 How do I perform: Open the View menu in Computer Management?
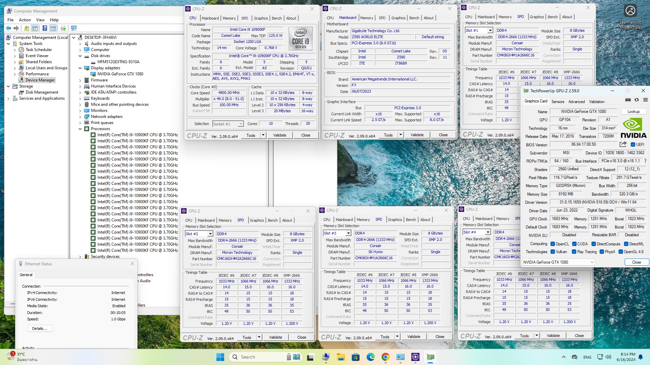pos(40,20)
